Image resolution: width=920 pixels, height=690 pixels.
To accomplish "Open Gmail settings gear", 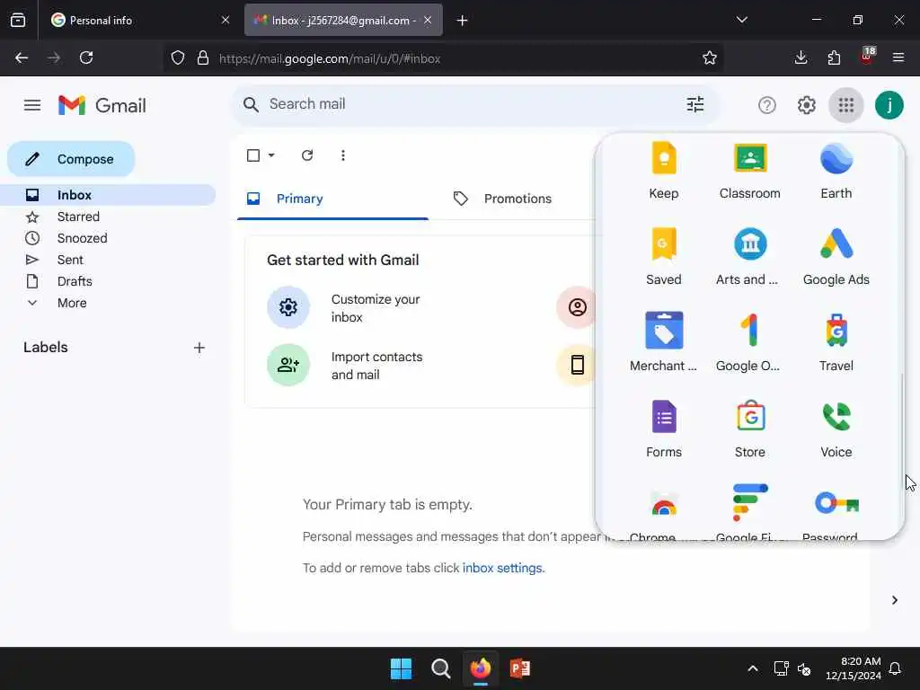I will [x=806, y=106].
